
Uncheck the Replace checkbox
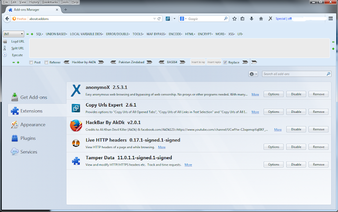click(226, 62)
